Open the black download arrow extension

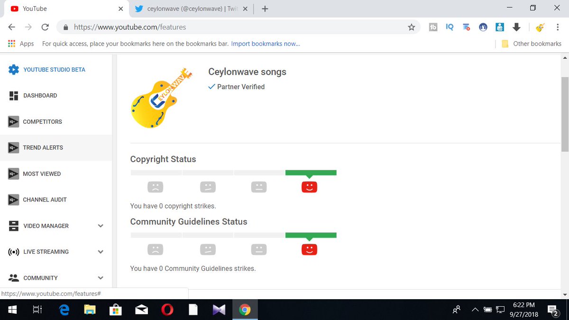[x=517, y=27]
